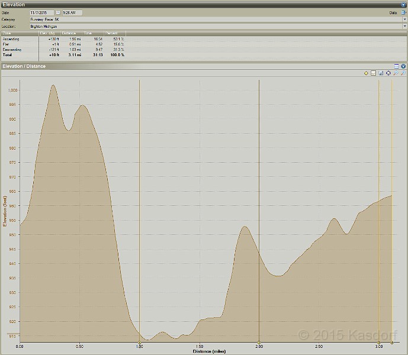The width and height of the screenshot is (408, 355).
Task: Click the Distance column header in zone table
Action: [x=69, y=33]
